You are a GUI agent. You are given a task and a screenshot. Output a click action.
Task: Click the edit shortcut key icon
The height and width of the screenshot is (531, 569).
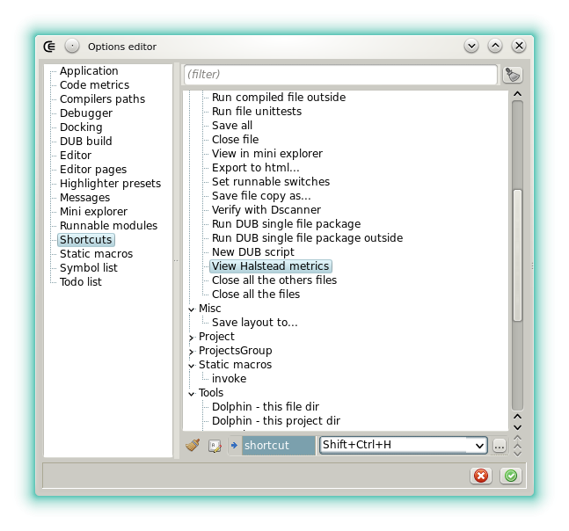point(214,446)
